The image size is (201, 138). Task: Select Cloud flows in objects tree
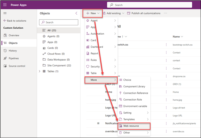click(56, 54)
